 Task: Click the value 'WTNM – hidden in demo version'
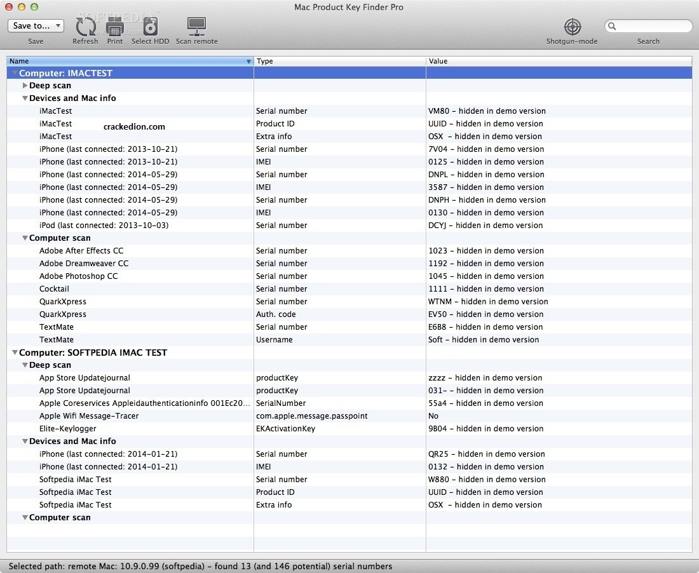[488, 302]
